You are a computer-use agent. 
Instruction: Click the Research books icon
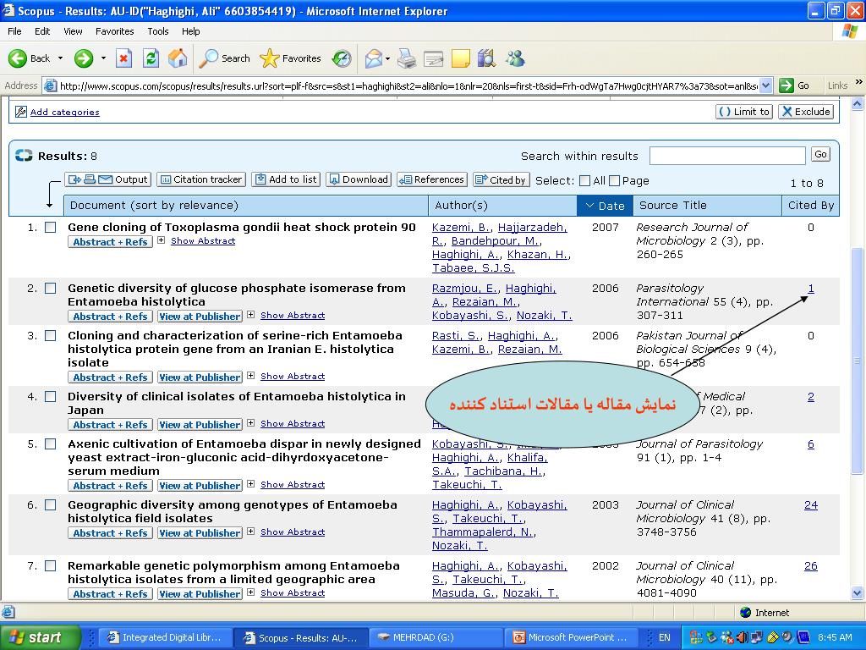tap(486, 58)
